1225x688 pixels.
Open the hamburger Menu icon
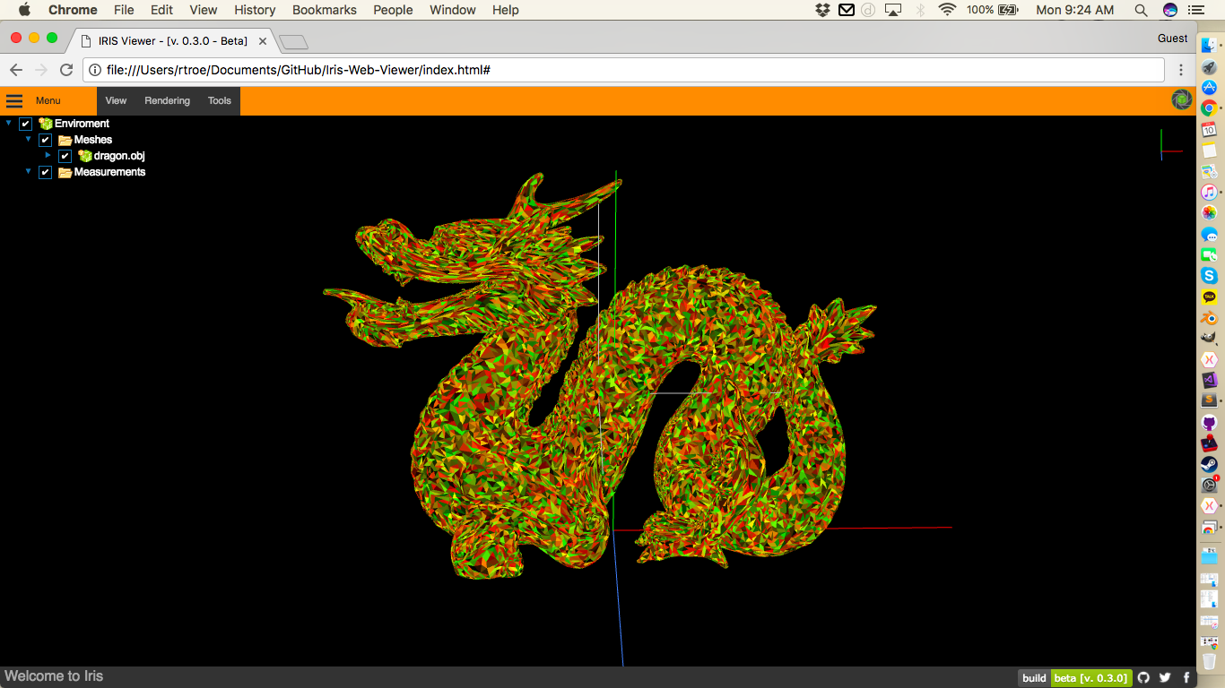[x=14, y=100]
